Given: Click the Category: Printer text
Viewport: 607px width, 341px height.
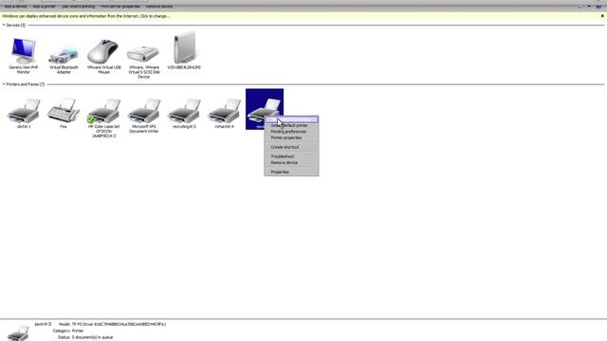Looking at the screenshot, I should pos(68,331).
